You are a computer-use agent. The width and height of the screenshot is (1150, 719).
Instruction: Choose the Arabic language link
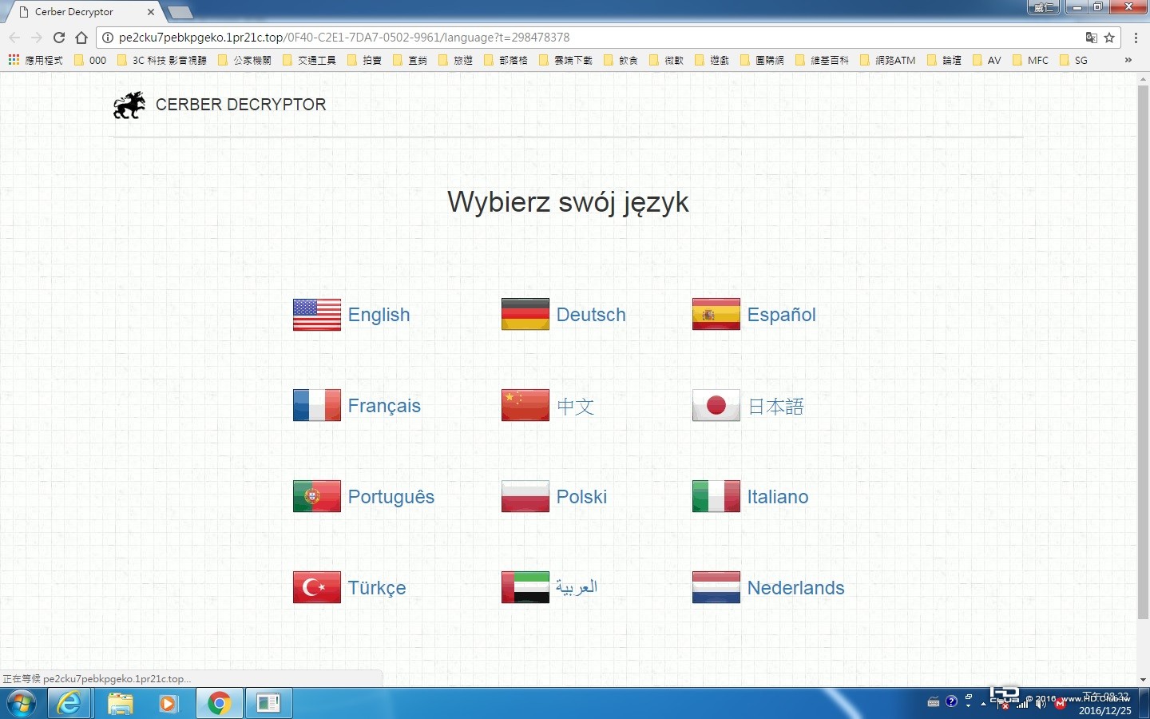click(577, 588)
